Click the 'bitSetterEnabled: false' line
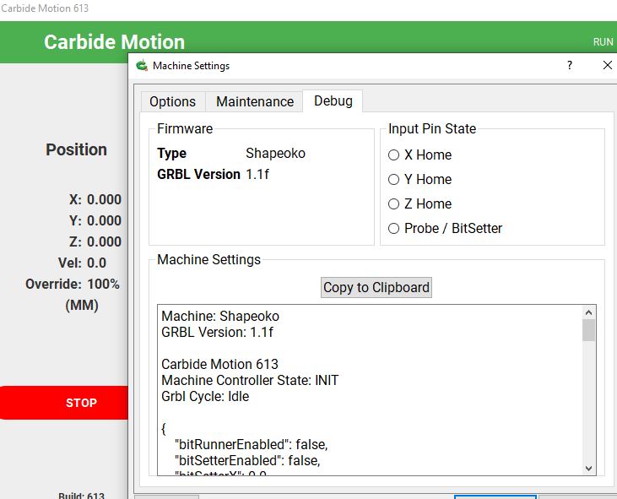The height and width of the screenshot is (499, 617). tap(247, 460)
